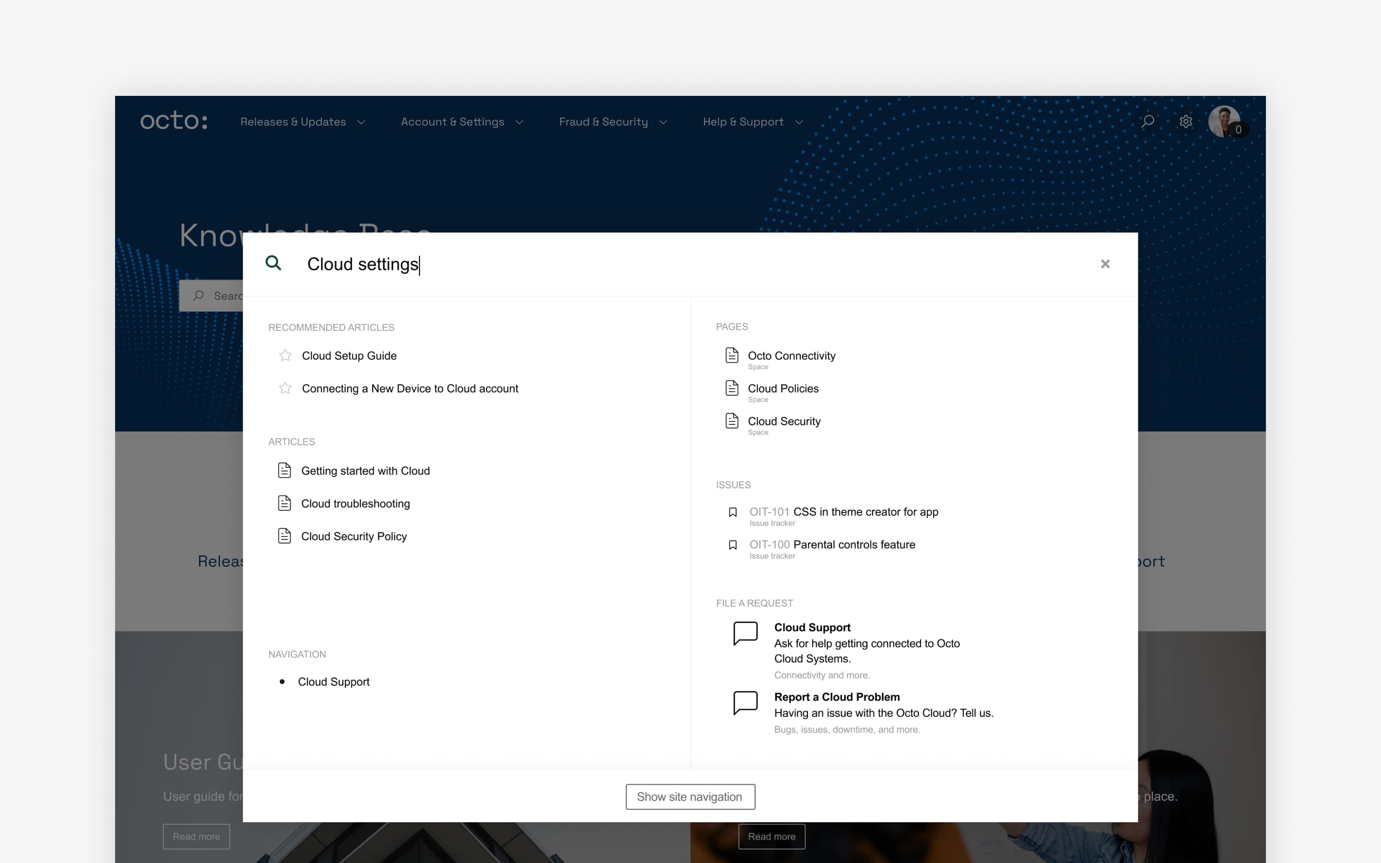The image size is (1381, 863).
Task: Click the speech bubble icon for Cloud Support
Action: click(x=745, y=632)
